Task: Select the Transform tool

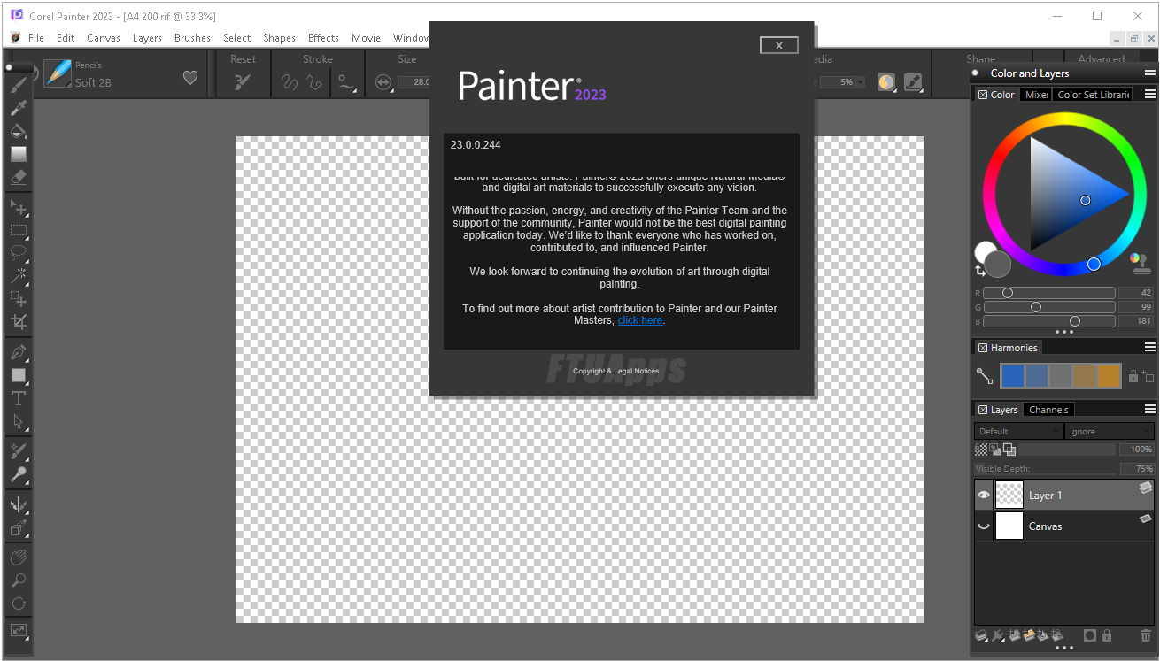Action: (x=18, y=299)
